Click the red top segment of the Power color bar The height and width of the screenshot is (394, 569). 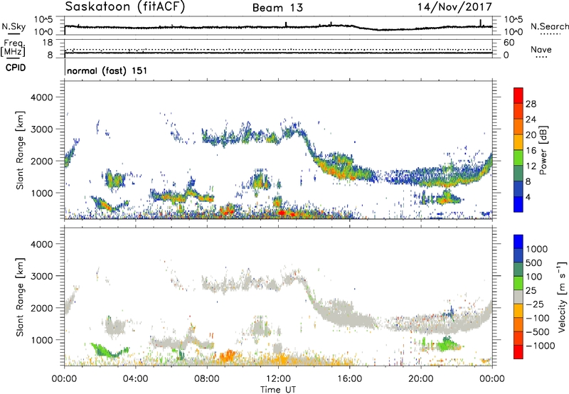tap(519, 95)
